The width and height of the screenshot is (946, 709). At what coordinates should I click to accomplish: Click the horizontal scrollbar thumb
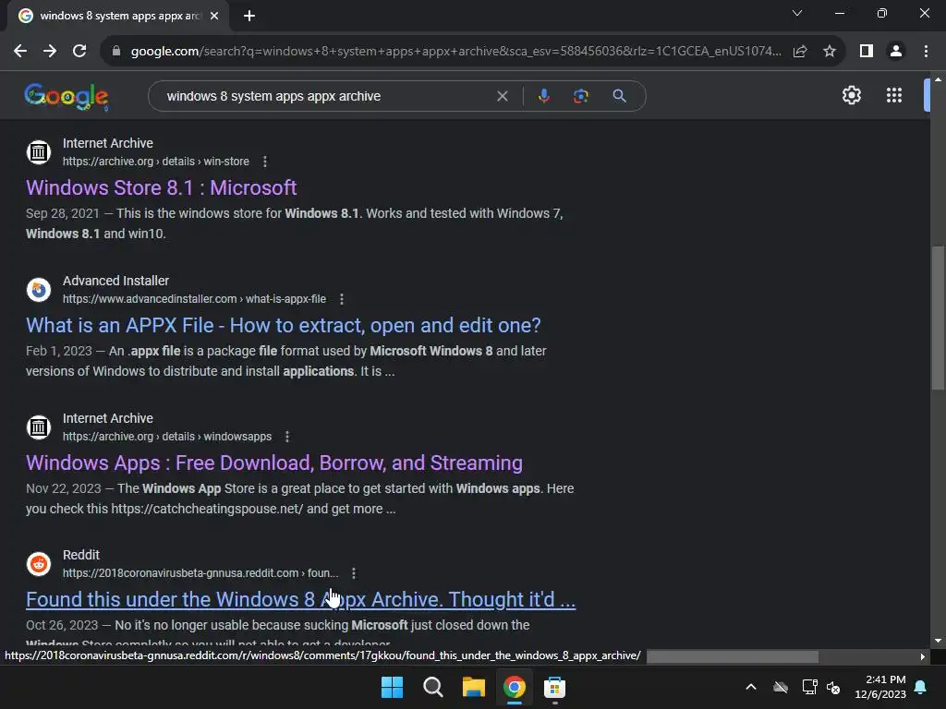pos(733,656)
